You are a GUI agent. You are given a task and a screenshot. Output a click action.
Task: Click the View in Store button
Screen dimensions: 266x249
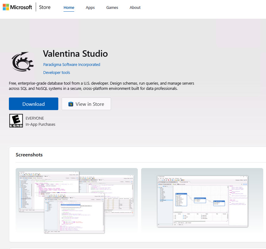coord(86,104)
